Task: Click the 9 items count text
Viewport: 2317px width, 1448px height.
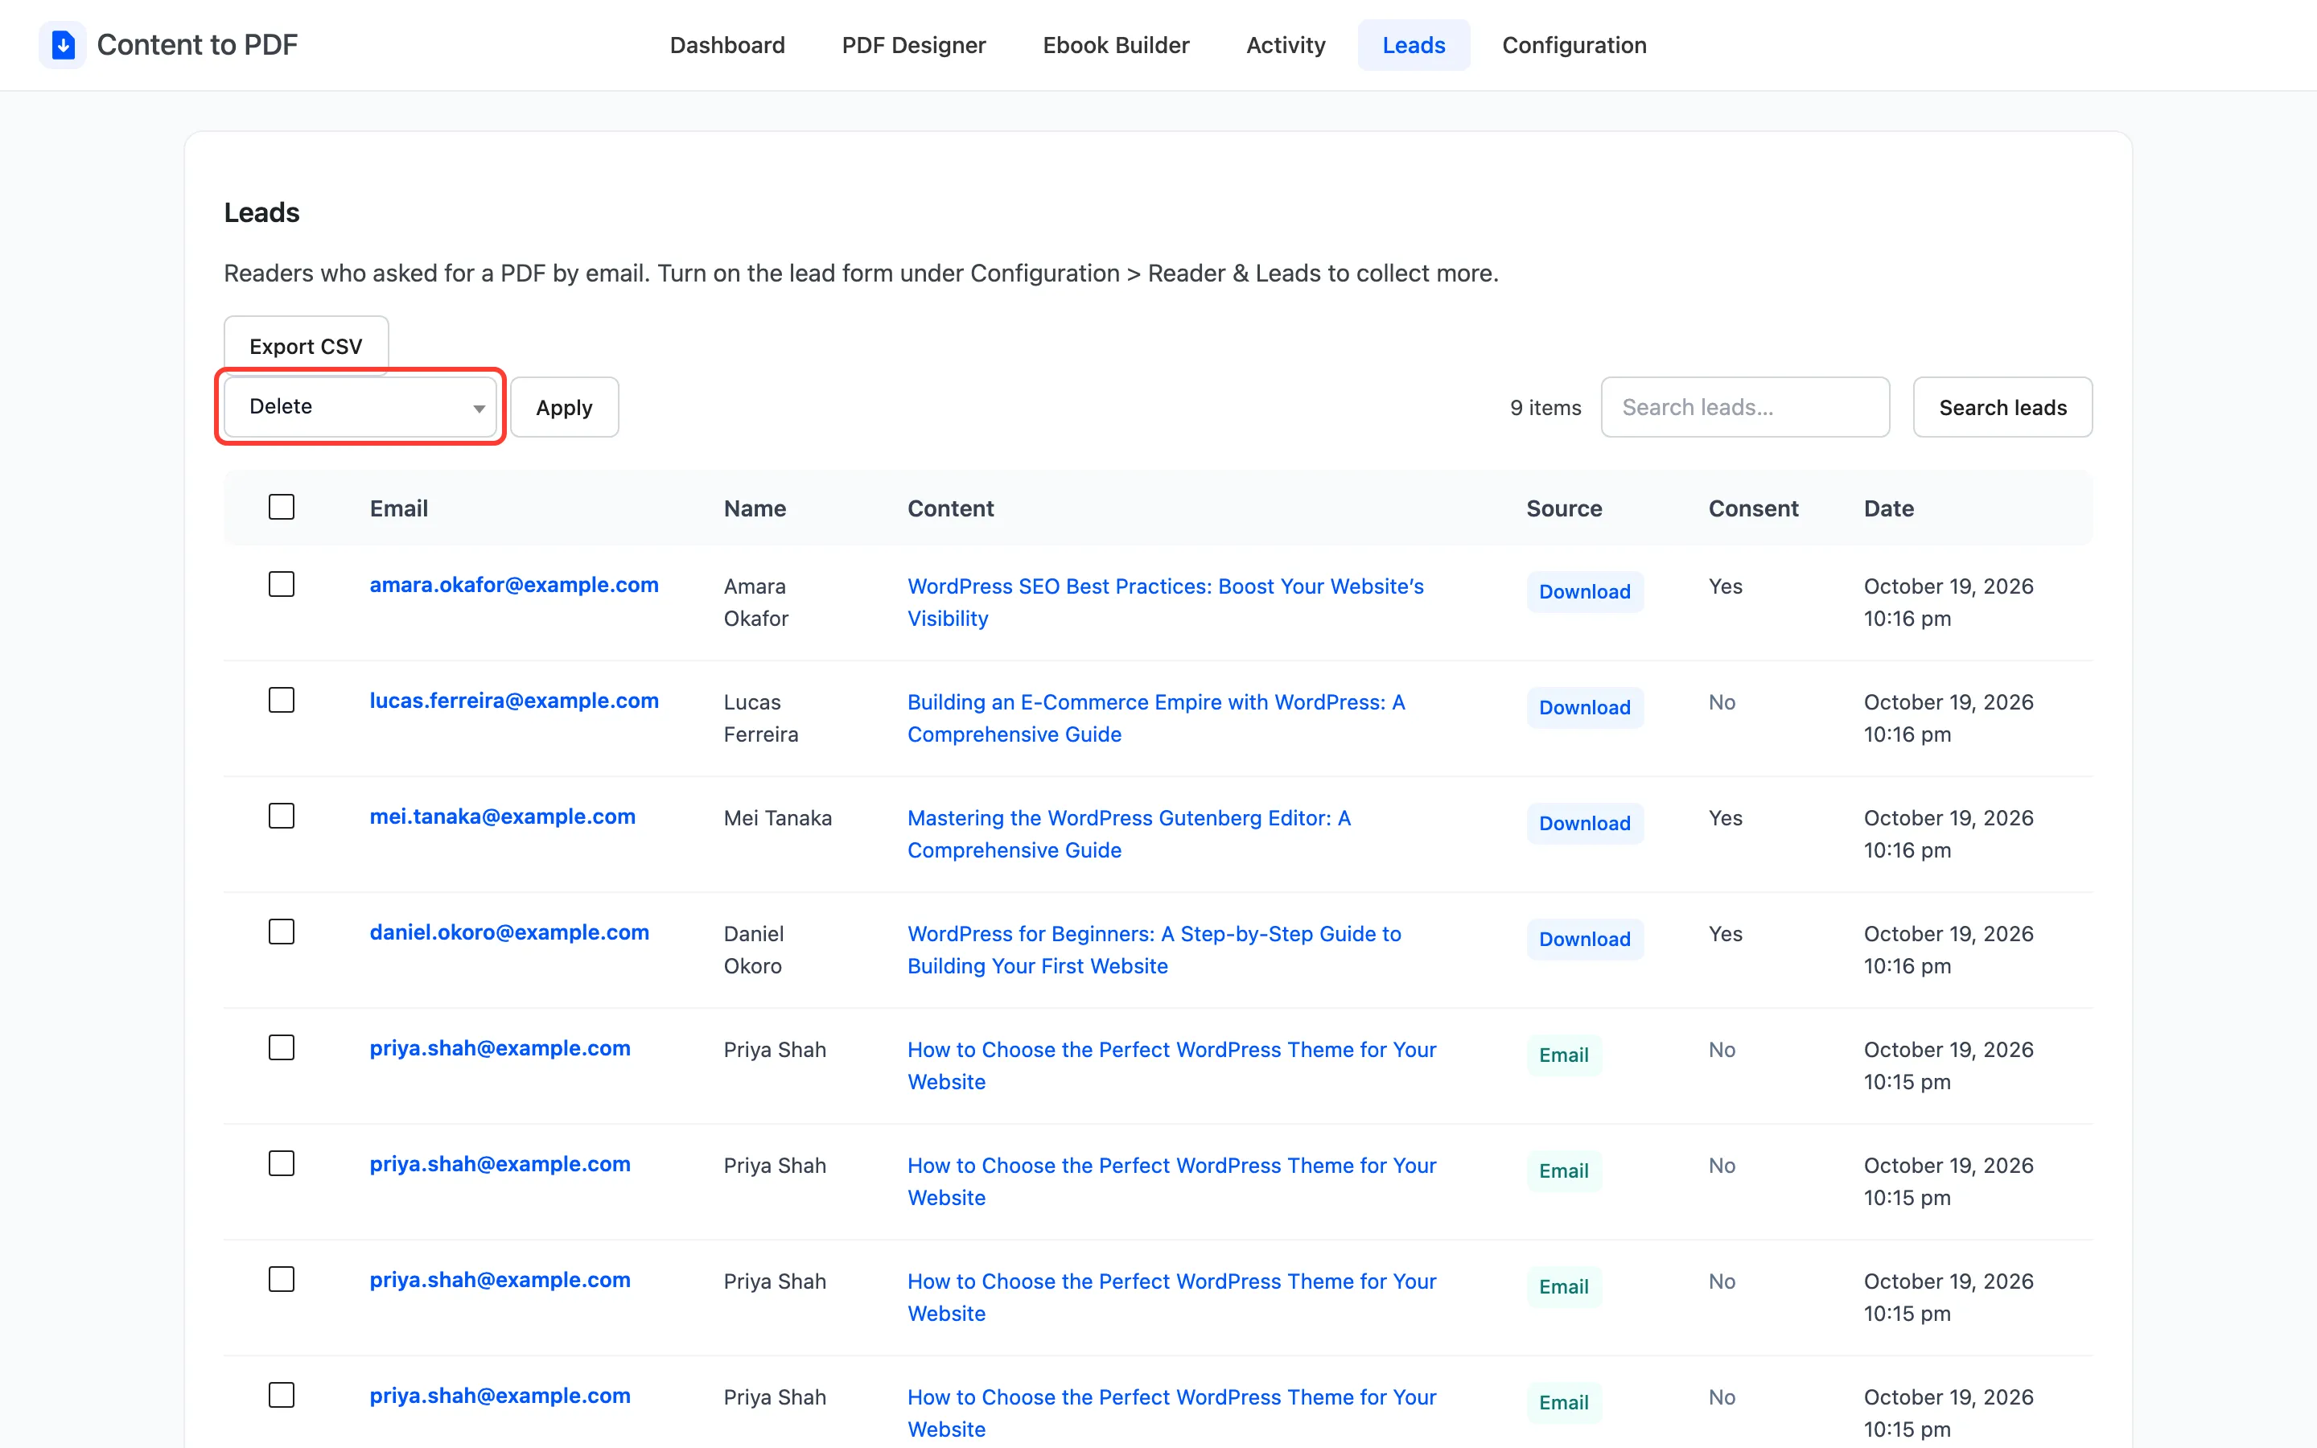Action: coord(1545,407)
